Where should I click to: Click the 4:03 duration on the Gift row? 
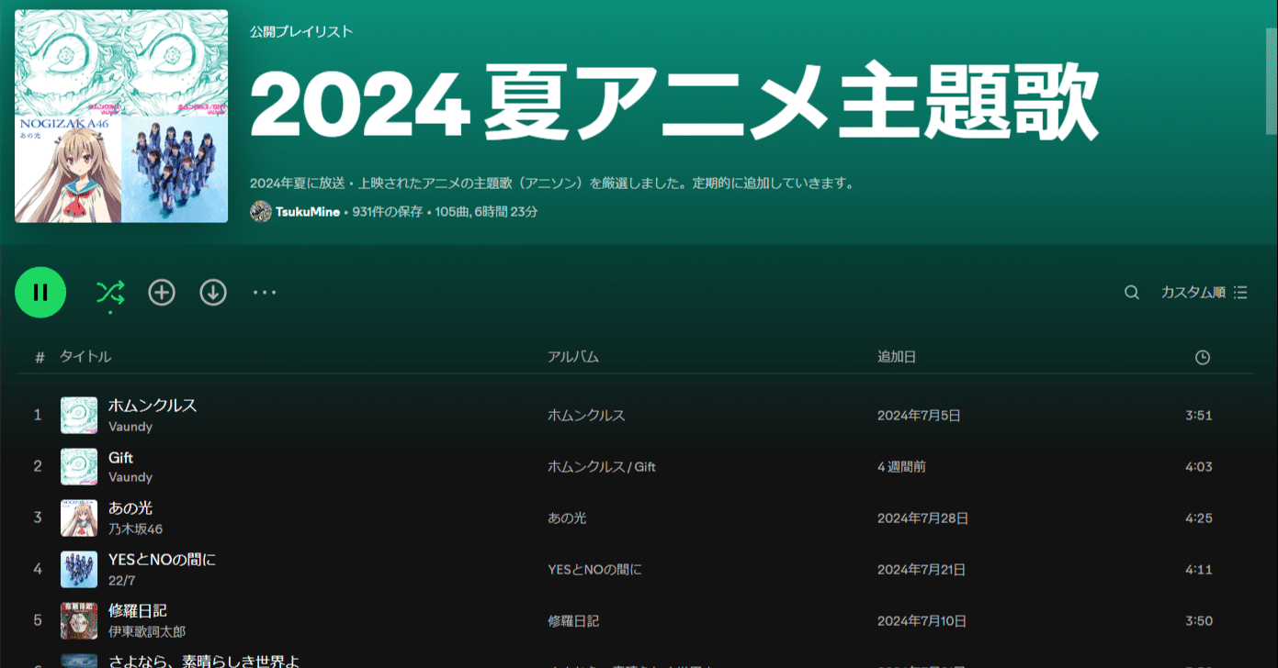click(1199, 467)
